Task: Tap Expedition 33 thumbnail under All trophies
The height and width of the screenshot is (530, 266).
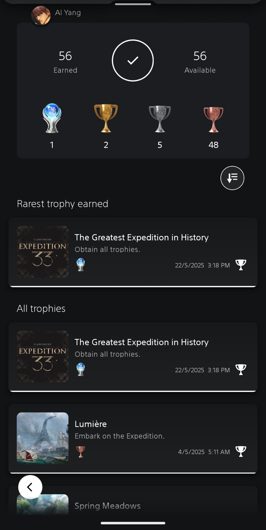Action: coord(43,356)
